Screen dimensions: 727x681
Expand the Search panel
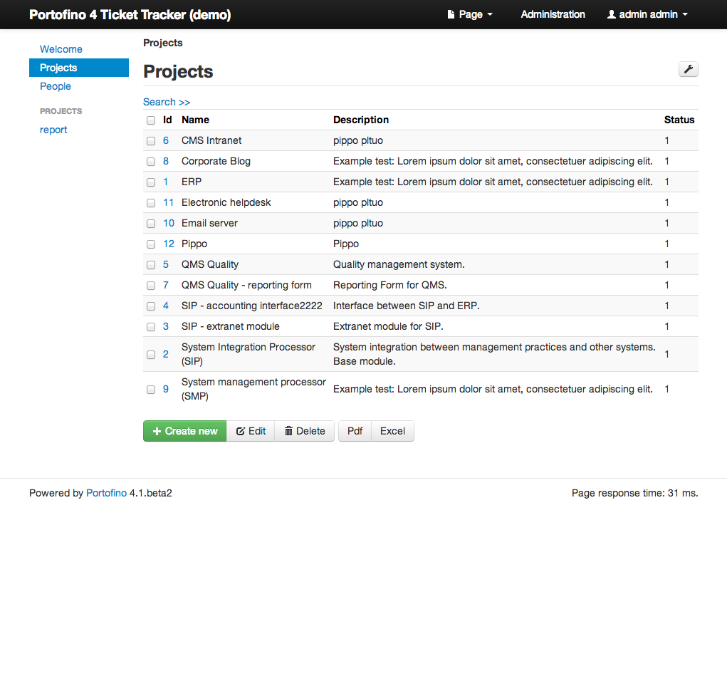pos(166,101)
